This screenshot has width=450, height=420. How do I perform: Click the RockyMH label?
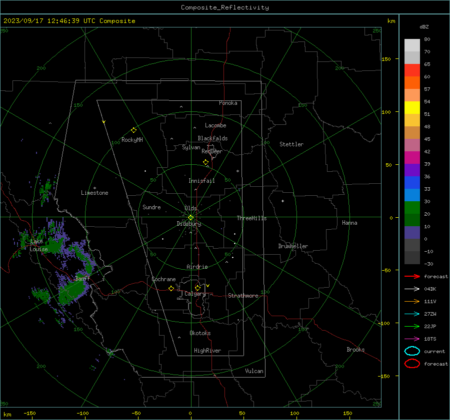point(132,140)
